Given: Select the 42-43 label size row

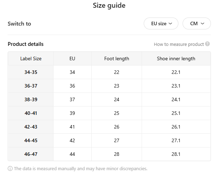Looking at the screenshot, I should click(x=109, y=127).
